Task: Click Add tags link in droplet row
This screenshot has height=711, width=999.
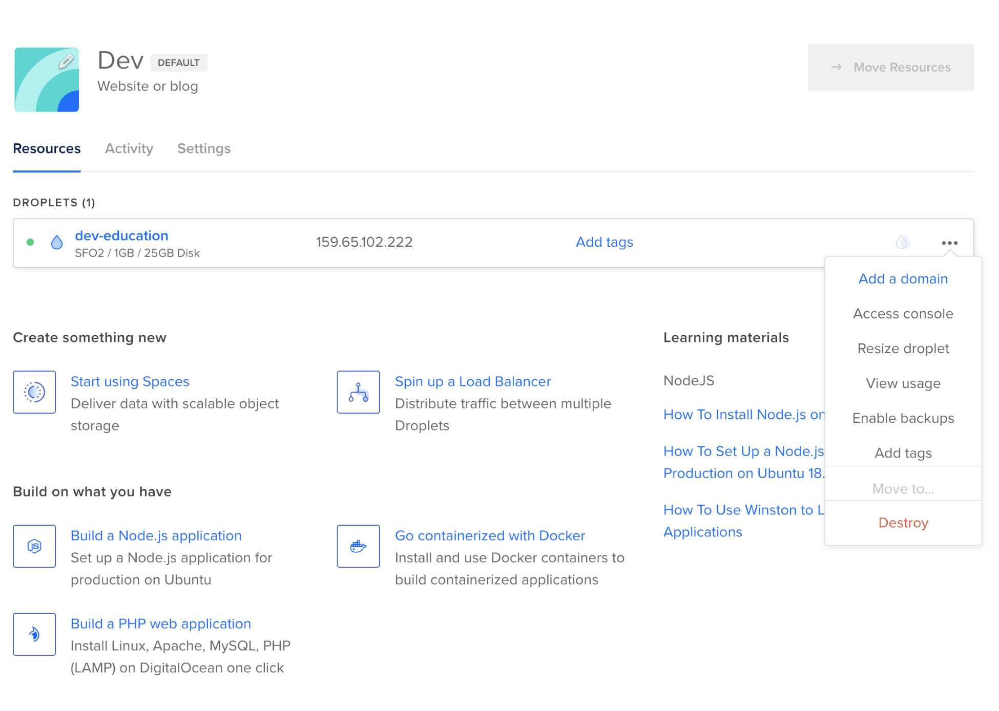Action: tap(604, 242)
